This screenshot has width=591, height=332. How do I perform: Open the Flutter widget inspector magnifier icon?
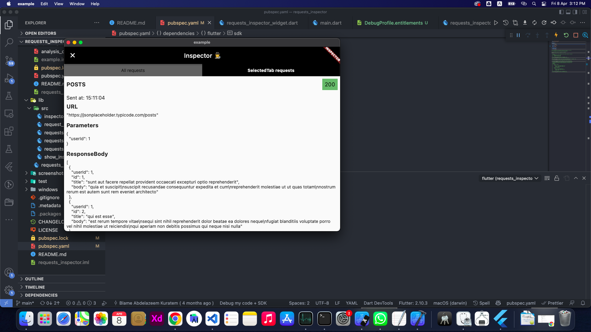pyautogui.click(x=585, y=35)
